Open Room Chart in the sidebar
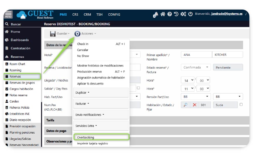The width and height of the screenshot is (253, 157). (17, 64)
